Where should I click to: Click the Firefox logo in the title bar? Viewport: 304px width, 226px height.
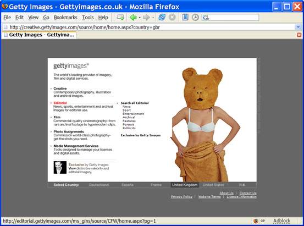(x=4, y=7)
